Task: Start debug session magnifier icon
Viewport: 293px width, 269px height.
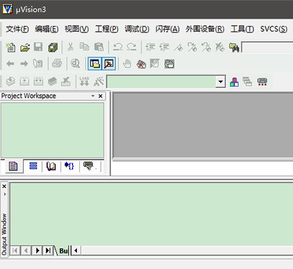Action: 75,64
